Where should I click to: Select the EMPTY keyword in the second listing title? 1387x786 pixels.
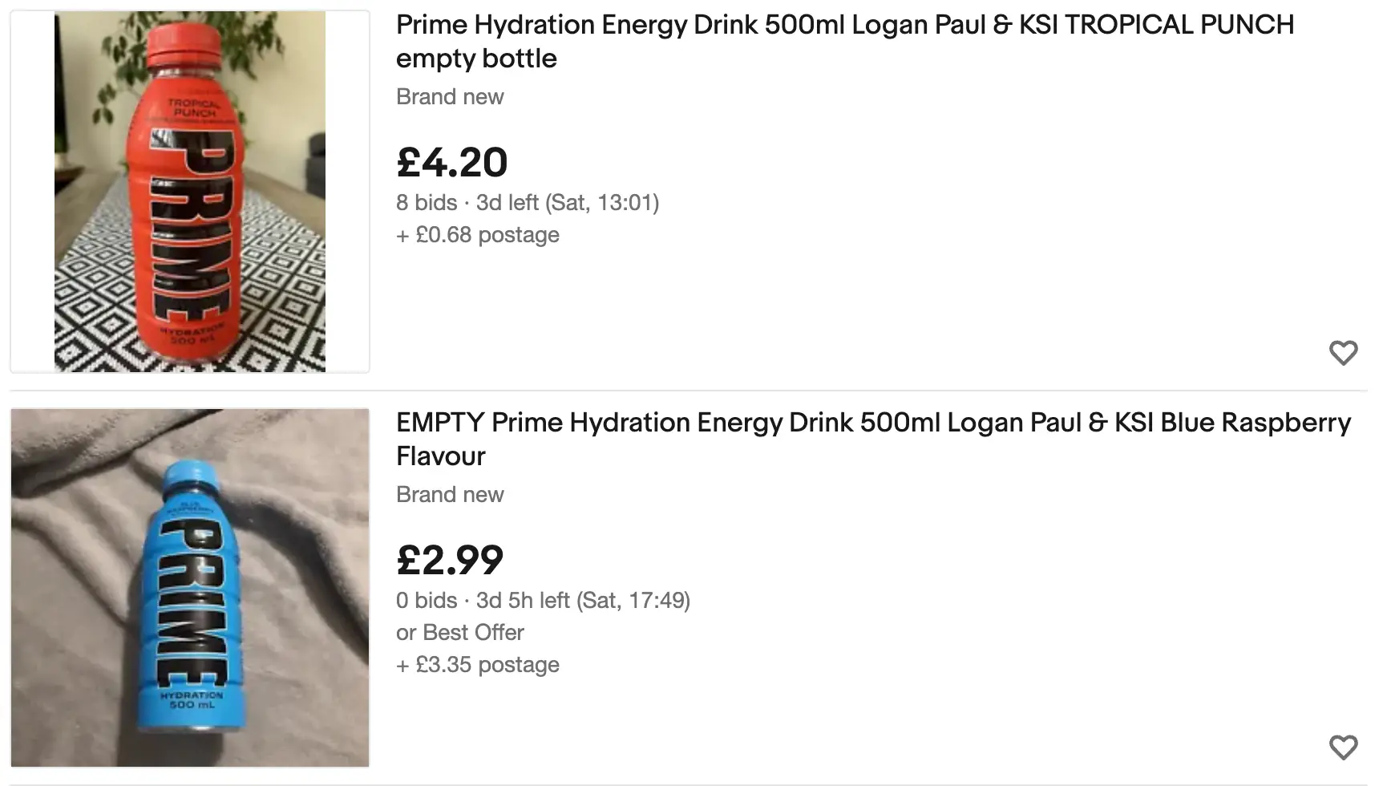pyautogui.click(x=439, y=422)
